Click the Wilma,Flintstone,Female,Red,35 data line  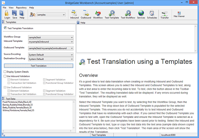[x=18, y=110]
